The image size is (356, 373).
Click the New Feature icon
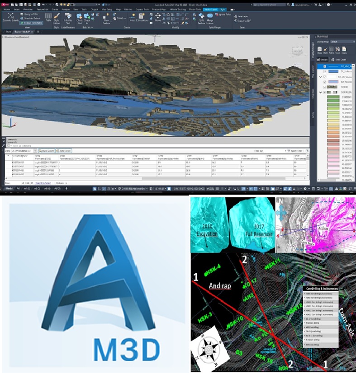106,19
